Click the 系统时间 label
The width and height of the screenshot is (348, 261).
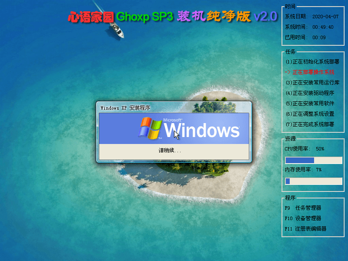296,27
